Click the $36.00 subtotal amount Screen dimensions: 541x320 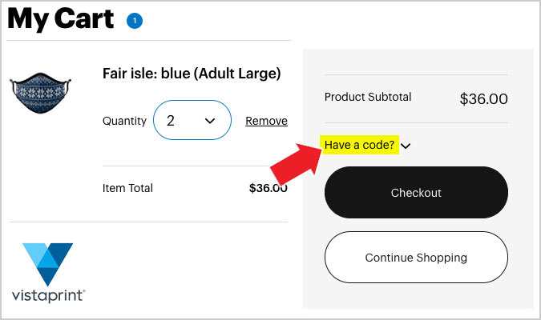point(484,99)
